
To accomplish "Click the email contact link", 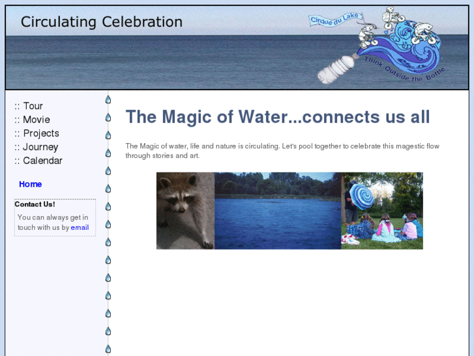I will pyautogui.click(x=80, y=227).
